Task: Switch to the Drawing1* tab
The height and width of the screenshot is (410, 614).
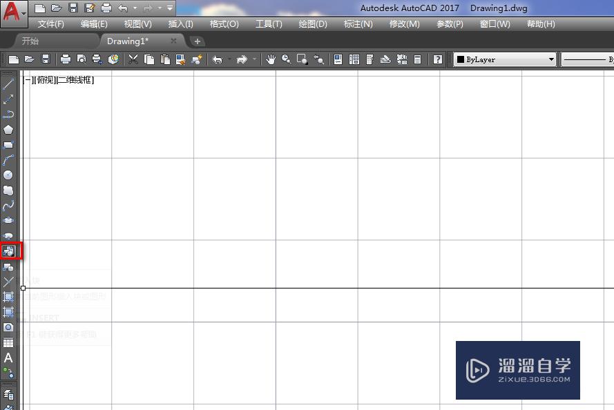Action: pyautogui.click(x=128, y=41)
